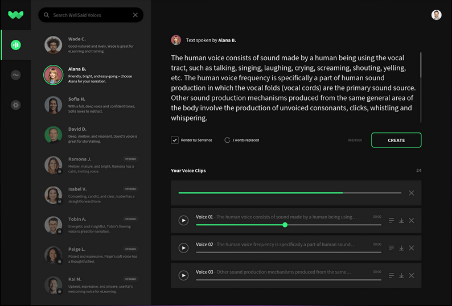Play Voice 02 clip

[x=183, y=248]
